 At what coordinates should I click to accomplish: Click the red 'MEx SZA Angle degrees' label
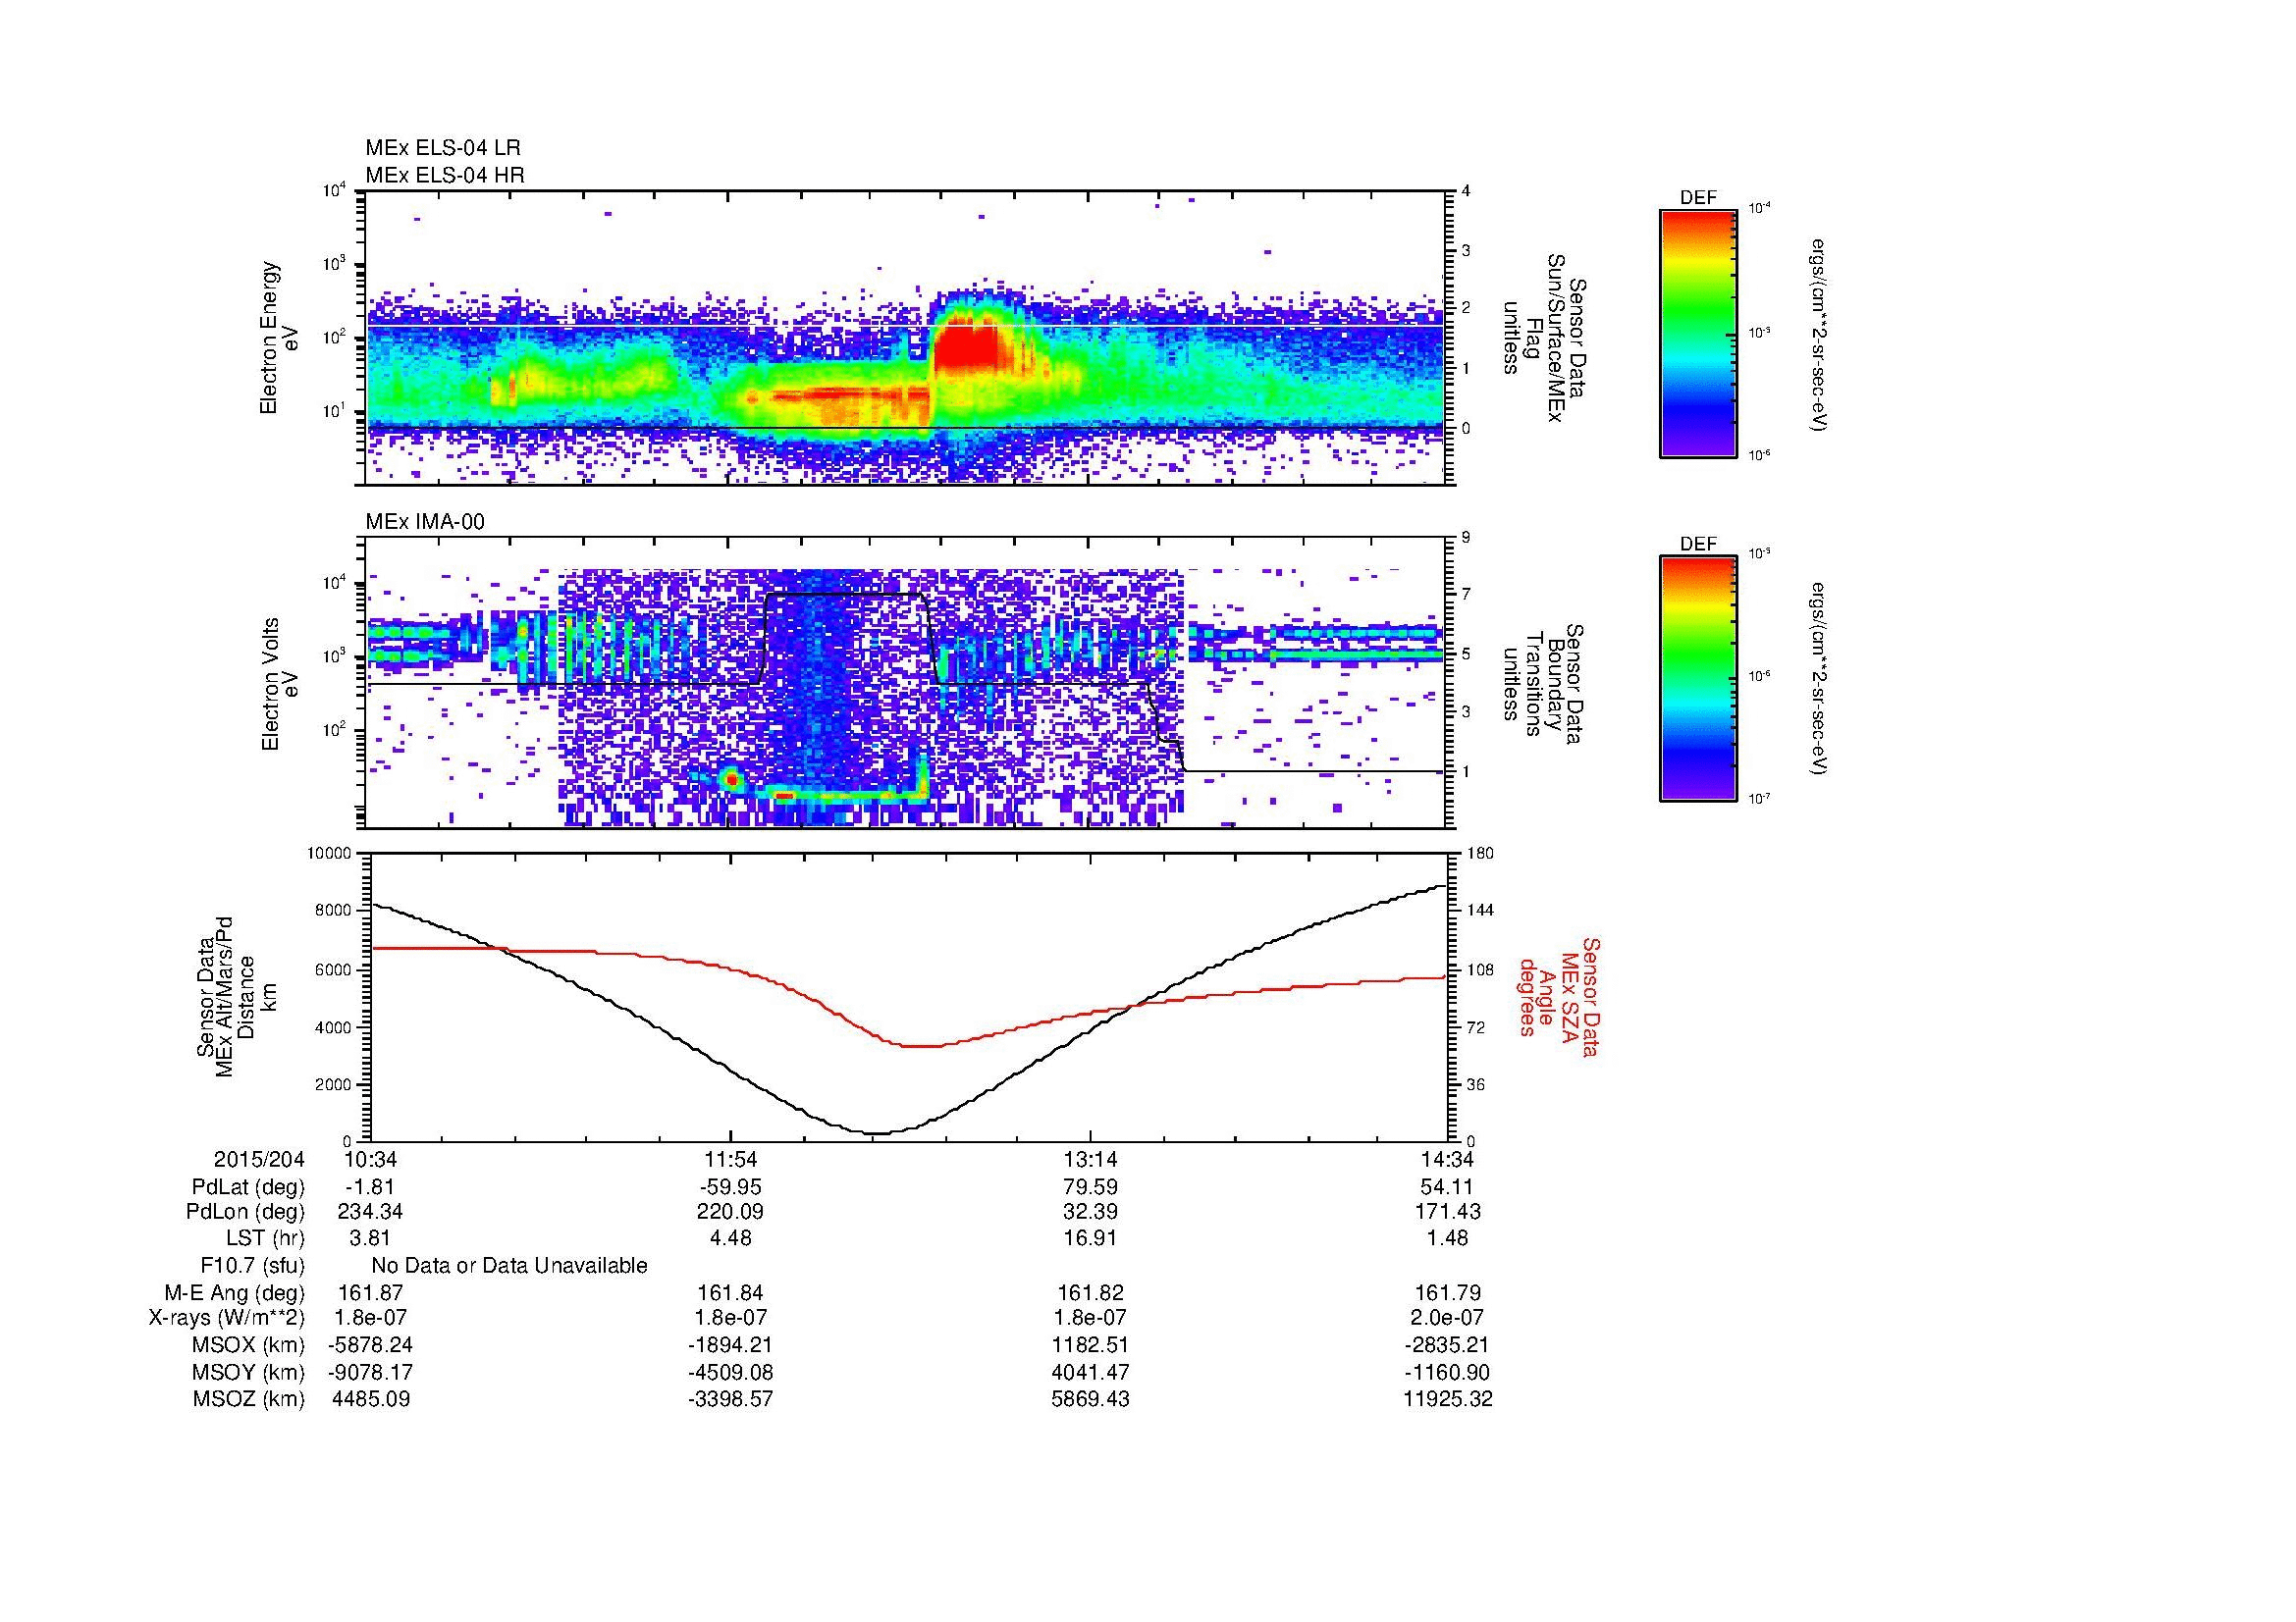tap(1558, 996)
